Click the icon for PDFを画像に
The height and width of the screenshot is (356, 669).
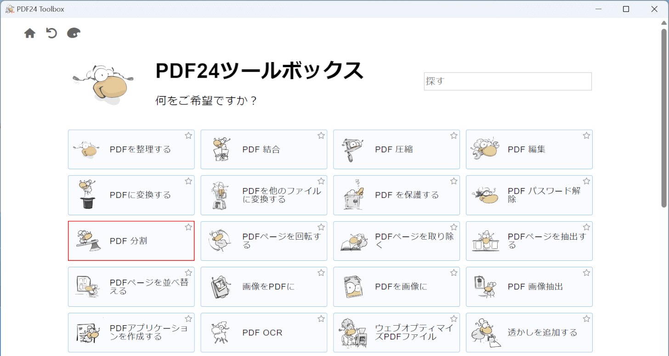pos(354,287)
